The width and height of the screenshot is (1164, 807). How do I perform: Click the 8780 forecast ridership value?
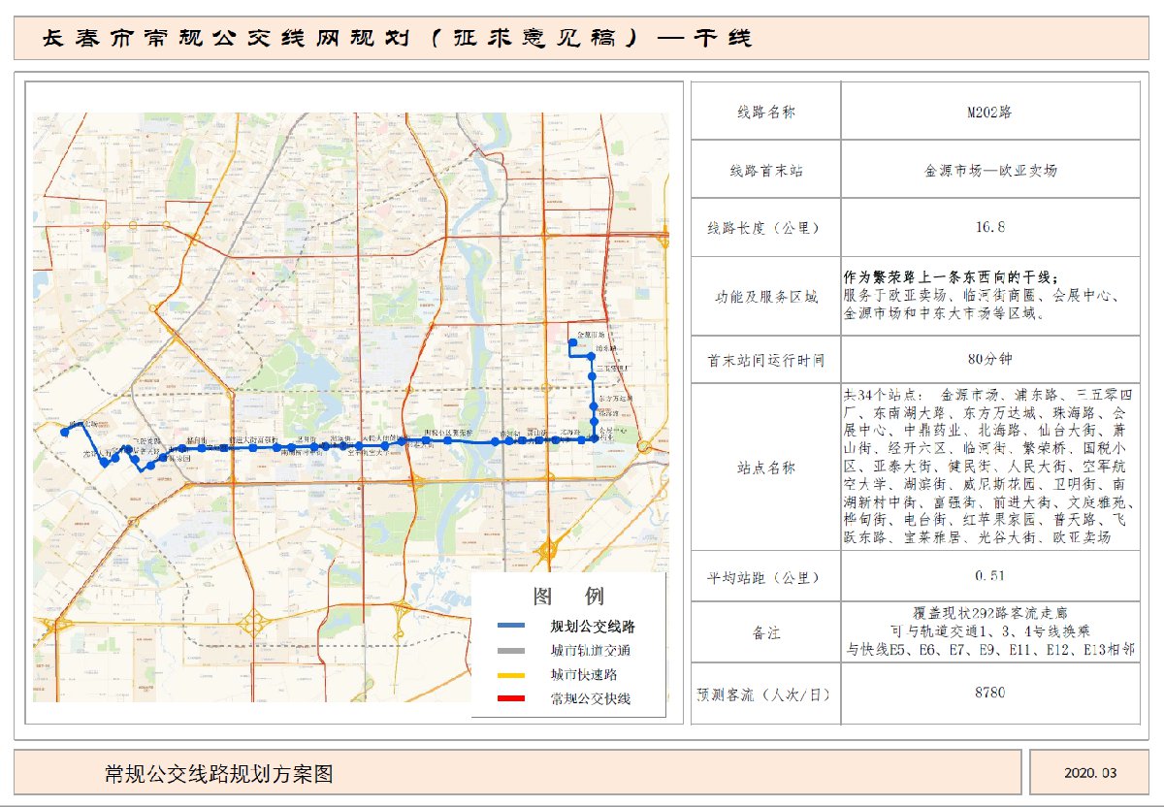(990, 694)
